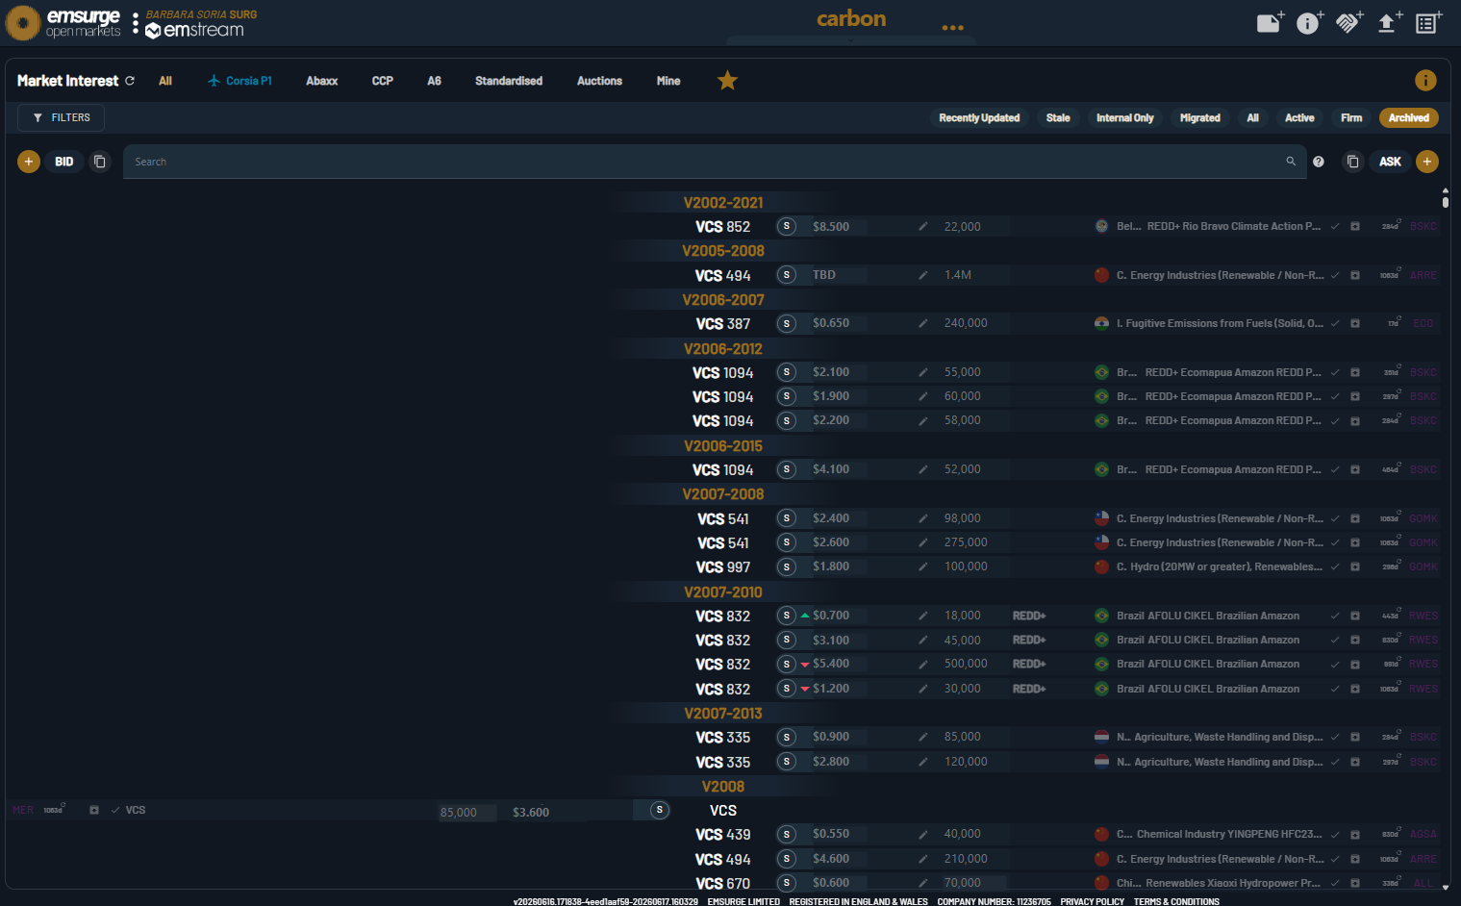Switch to the Abaxx tab
The height and width of the screenshot is (906, 1461).
pyautogui.click(x=322, y=81)
